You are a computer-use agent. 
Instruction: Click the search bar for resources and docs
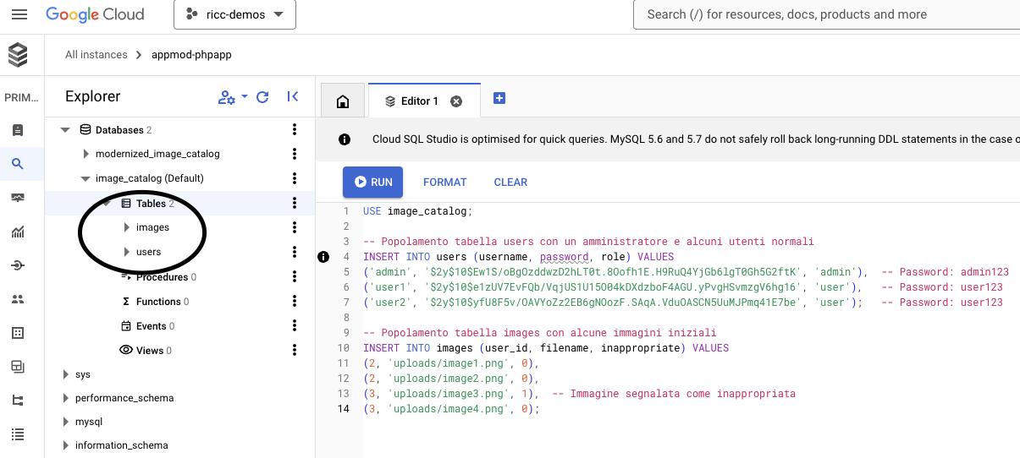point(825,14)
